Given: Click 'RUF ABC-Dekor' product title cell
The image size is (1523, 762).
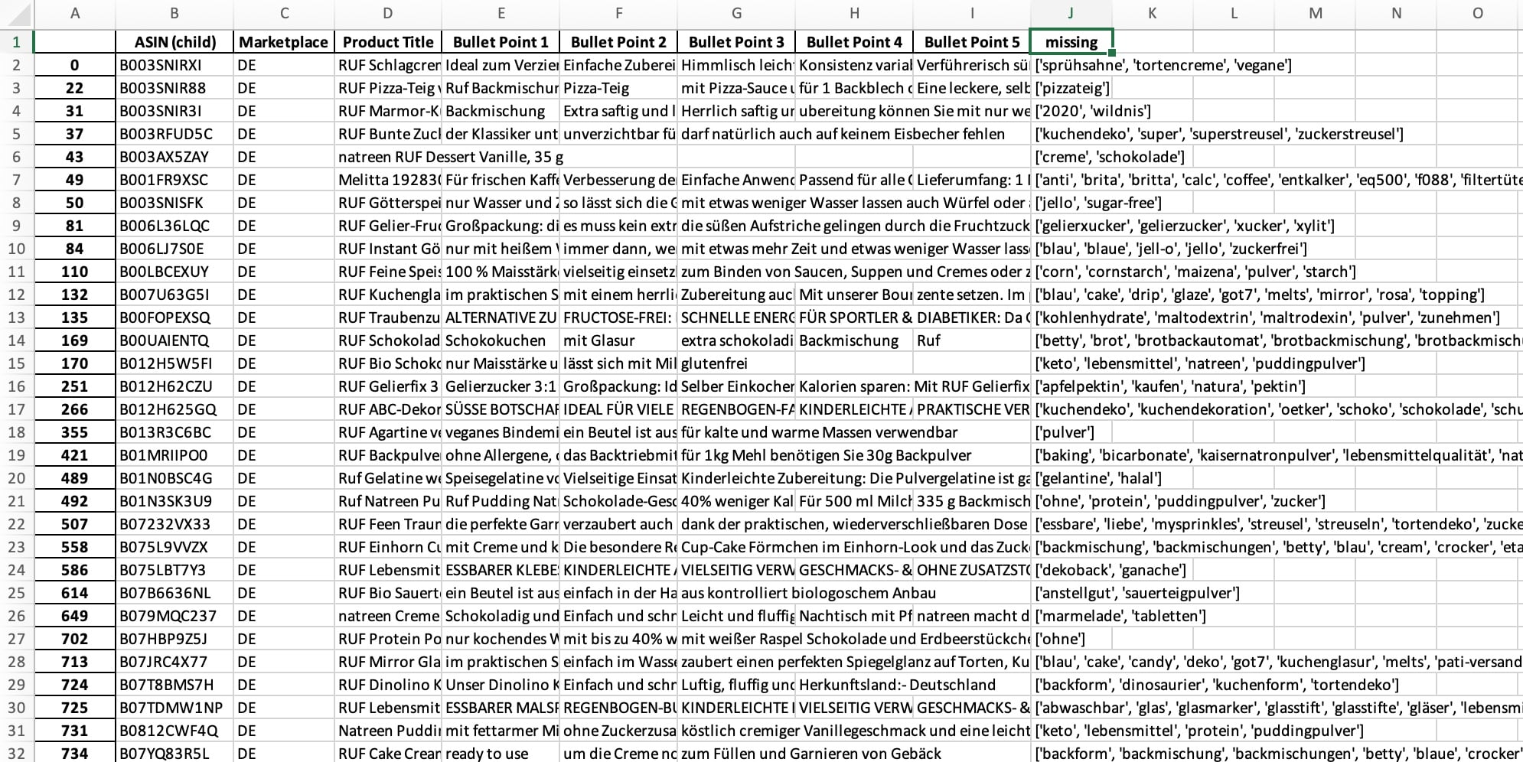Looking at the screenshot, I should coord(388,409).
